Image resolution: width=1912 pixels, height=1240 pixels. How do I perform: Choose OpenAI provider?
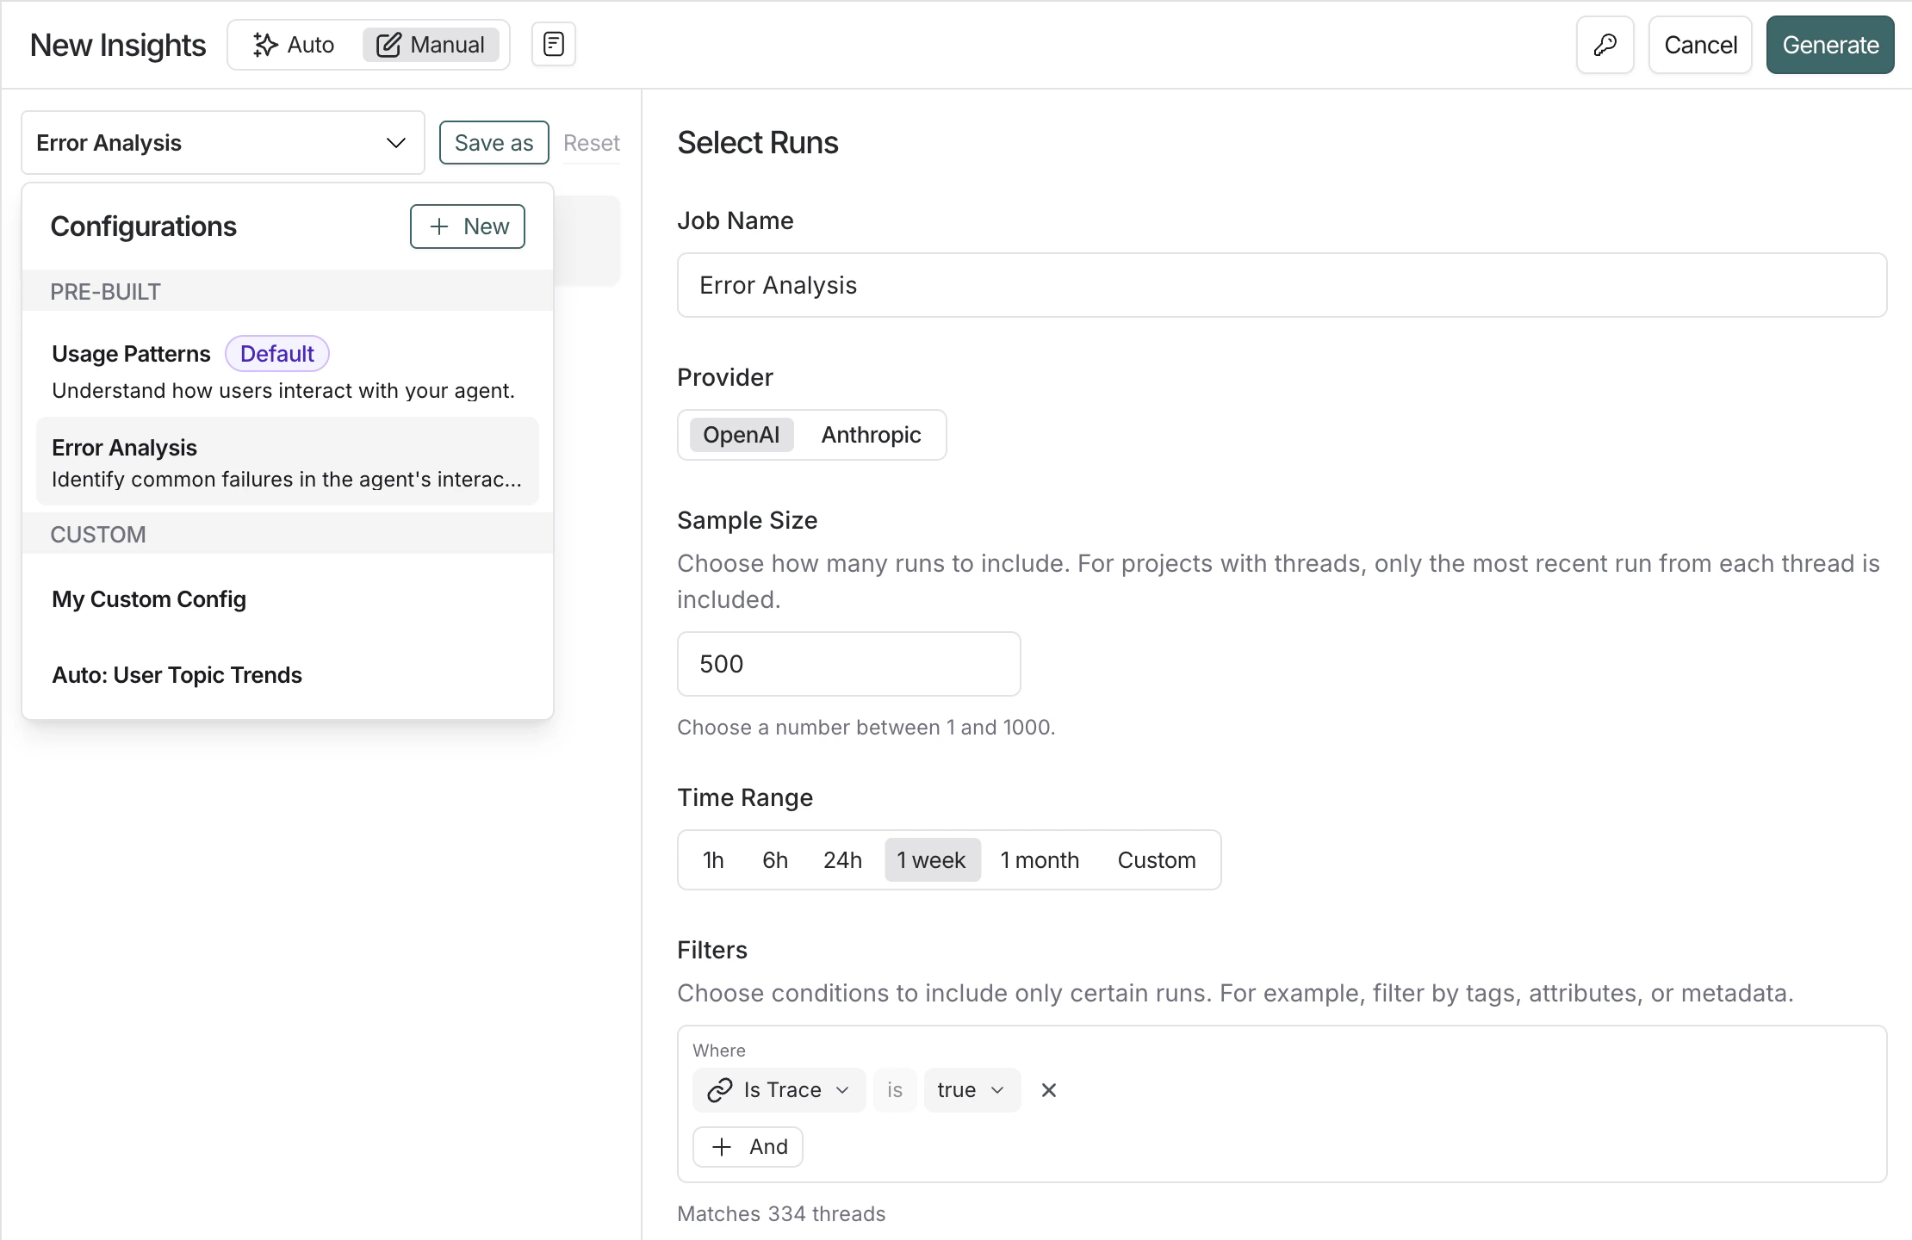pos(741,435)
